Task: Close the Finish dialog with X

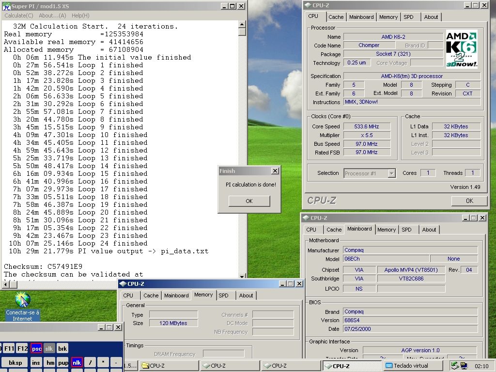Action: pos(275,171)
